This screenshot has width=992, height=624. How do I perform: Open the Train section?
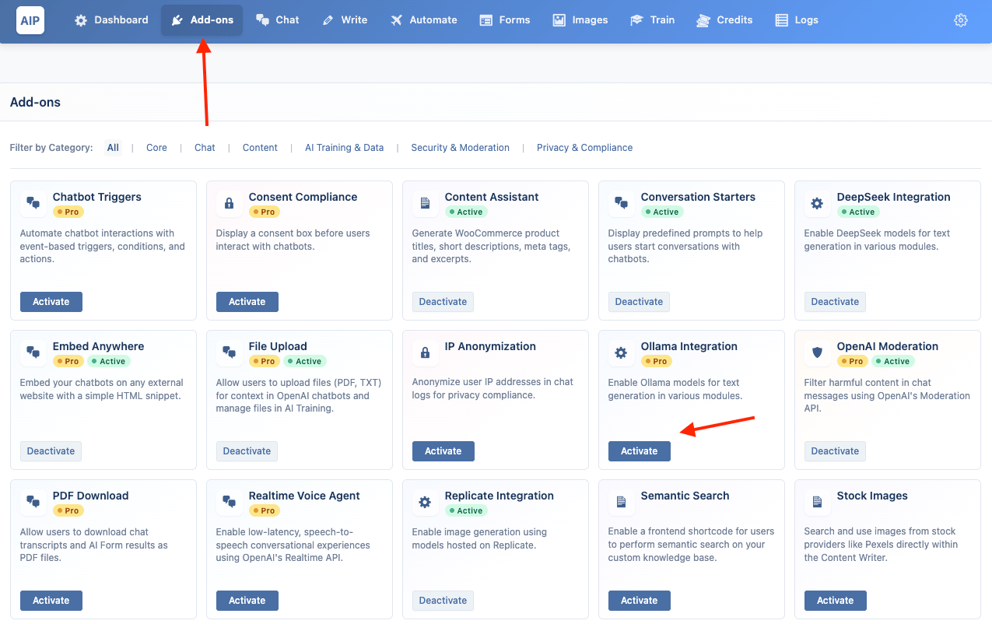652,20
